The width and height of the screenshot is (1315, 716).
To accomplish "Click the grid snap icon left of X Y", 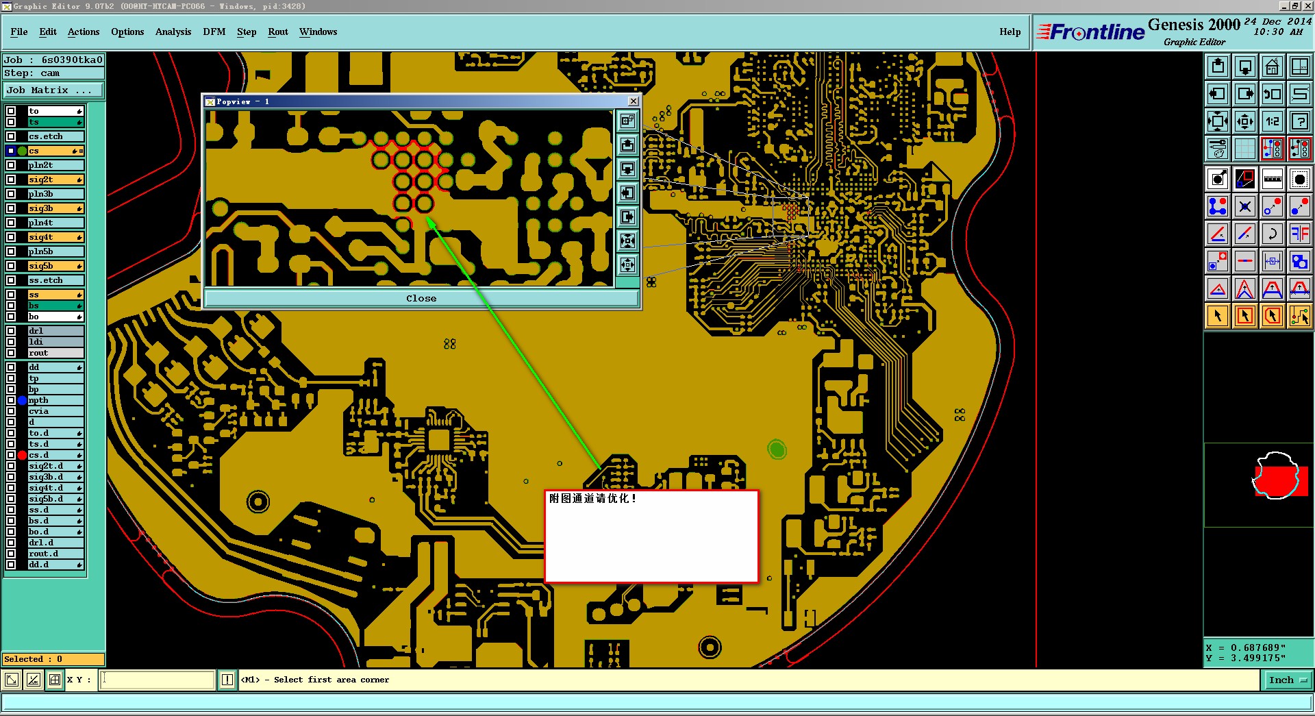I will pos(55,680).
